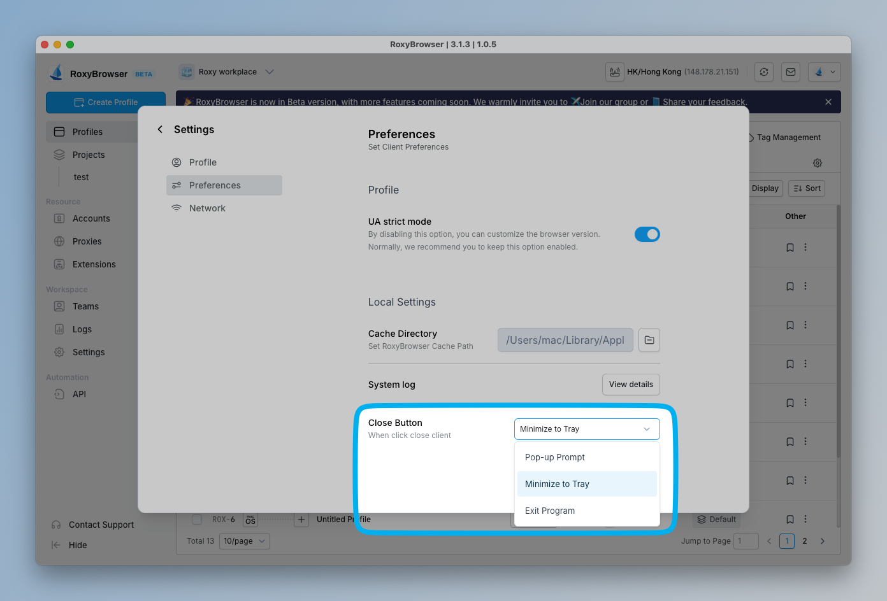887x601 pixels.
Task: Open more options for ROX-6 row
Action: (805, 519)
